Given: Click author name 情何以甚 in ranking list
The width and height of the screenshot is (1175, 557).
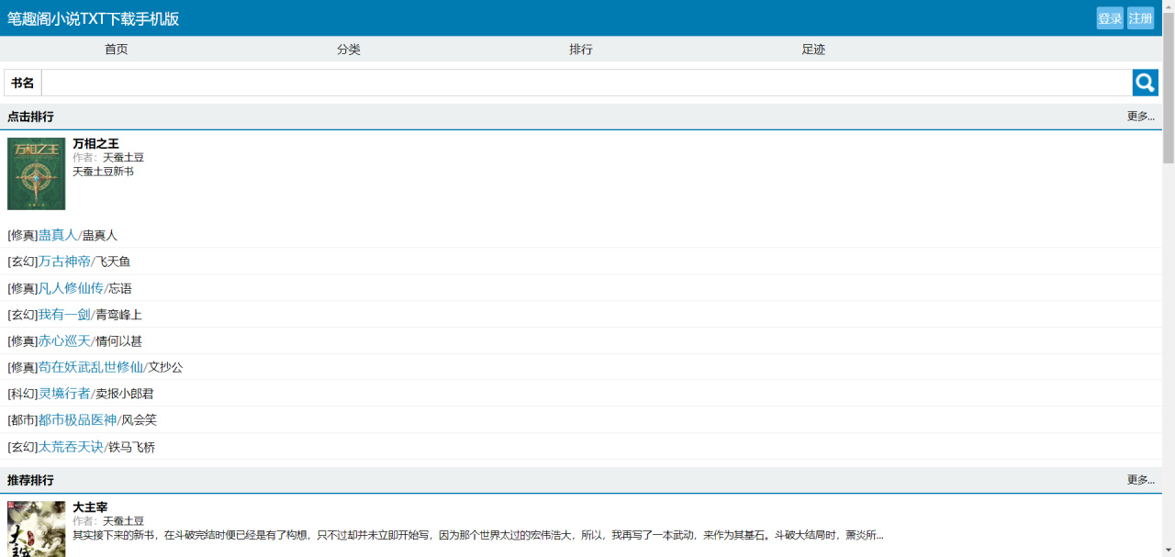Looking at the screenshot, I should tap(119, 341).
